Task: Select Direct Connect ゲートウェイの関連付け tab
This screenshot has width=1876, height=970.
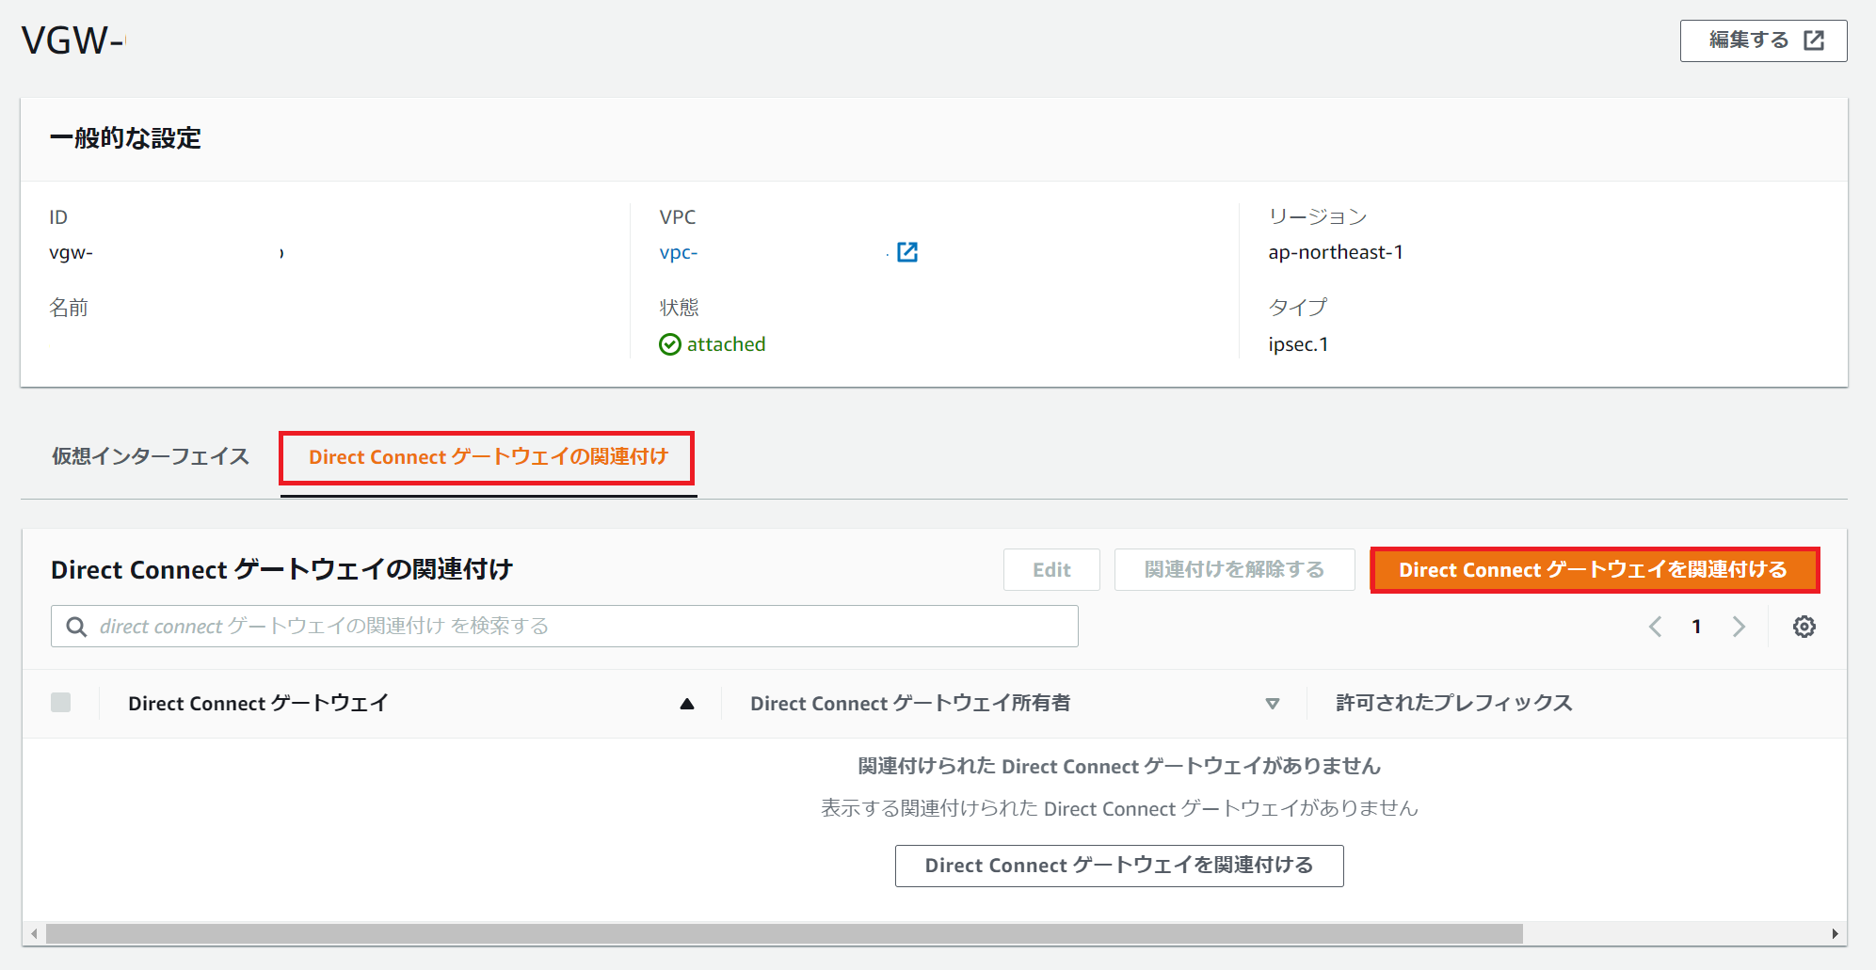Action: tap(488, 457)
